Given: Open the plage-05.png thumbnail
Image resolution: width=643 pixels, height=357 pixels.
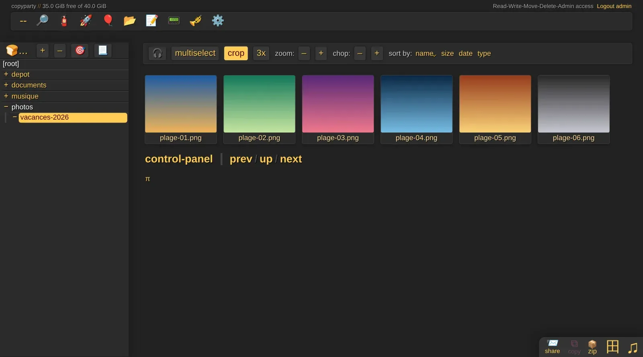Looking at the screenshot, I should [x=495, y=109].
